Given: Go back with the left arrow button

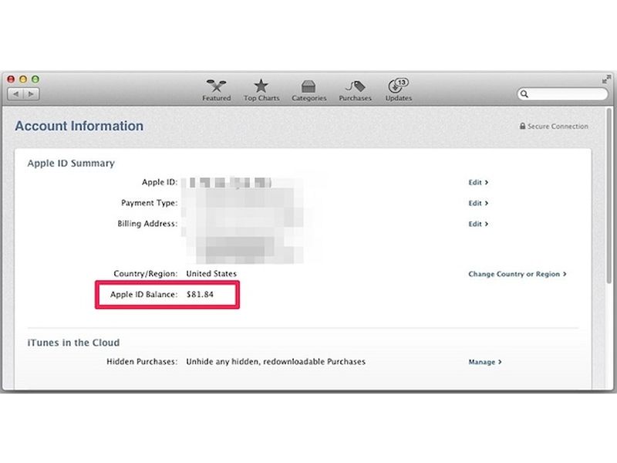Looking at the screenshot, I should tap(15, 94).
